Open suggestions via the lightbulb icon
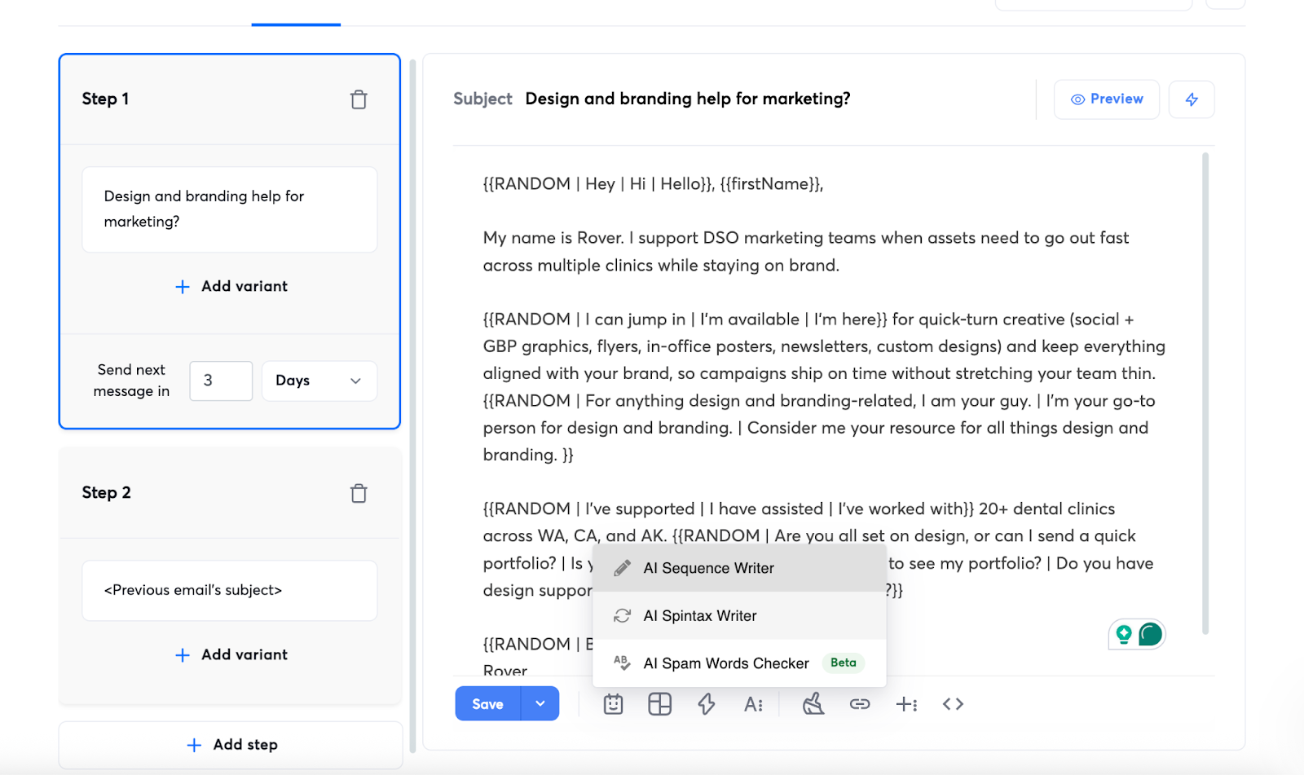This screenshot has height=775, width=1304. (1124, 633)
